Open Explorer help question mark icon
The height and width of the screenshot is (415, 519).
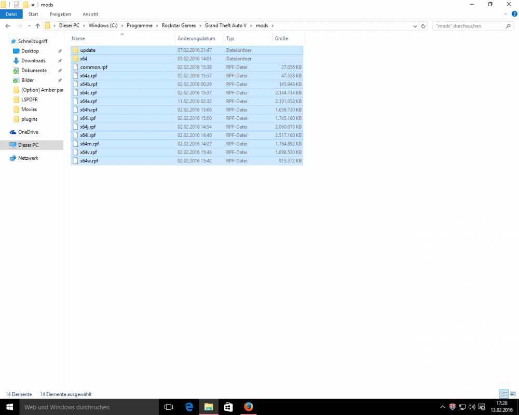pyautogui.click(x=514, y=14)
